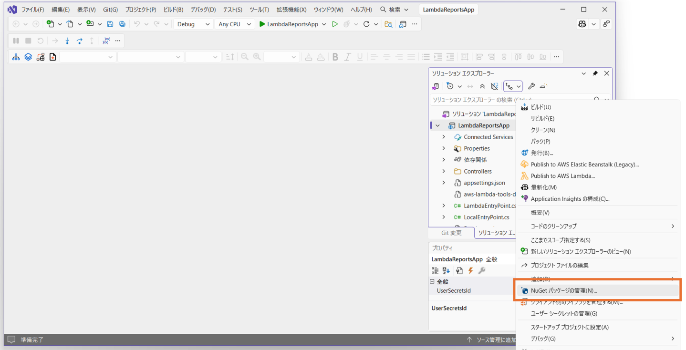Click the Categorized view icon in Properties
The image size is (686, 350).
pyautogui.click(x=435, y=271)
